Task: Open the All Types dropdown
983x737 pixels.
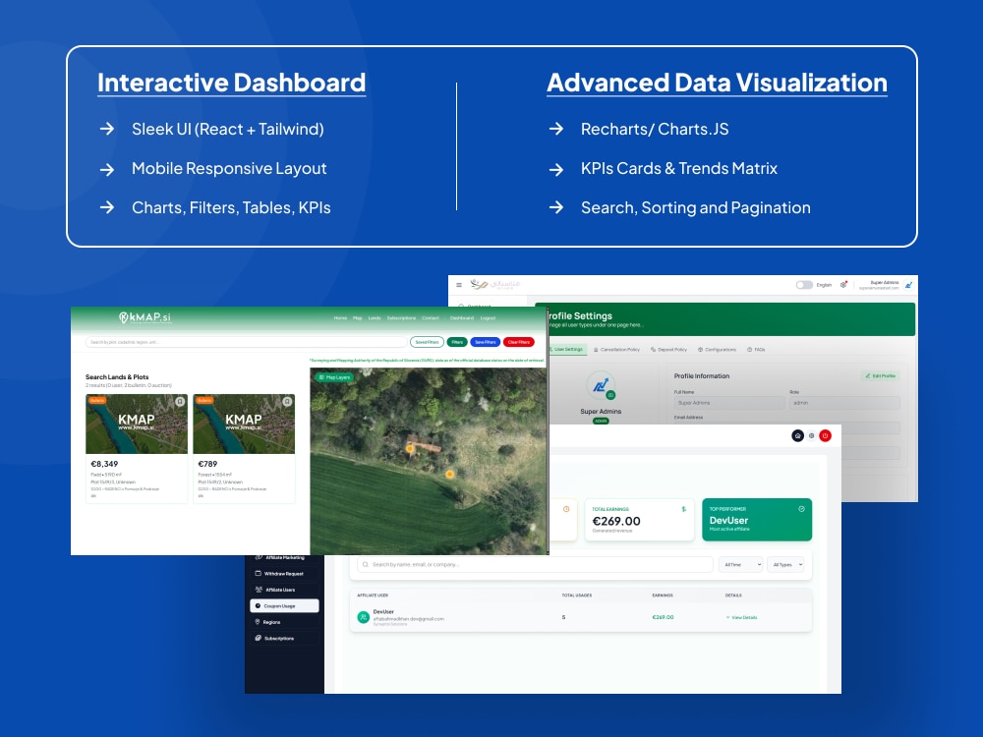Action: click(785, 565)
